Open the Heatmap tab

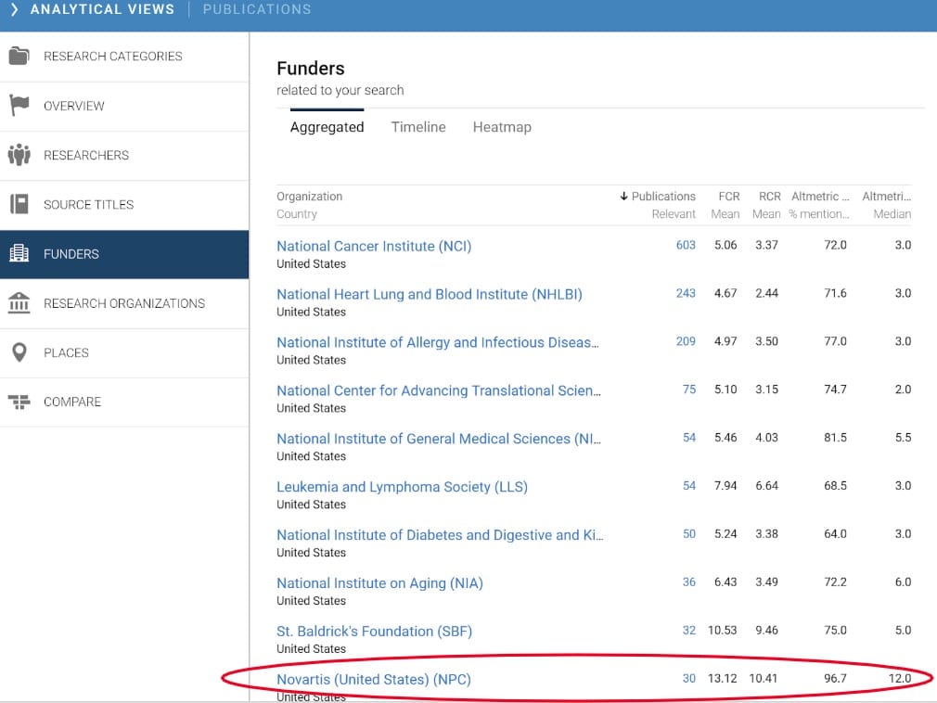tap(502, 127)
